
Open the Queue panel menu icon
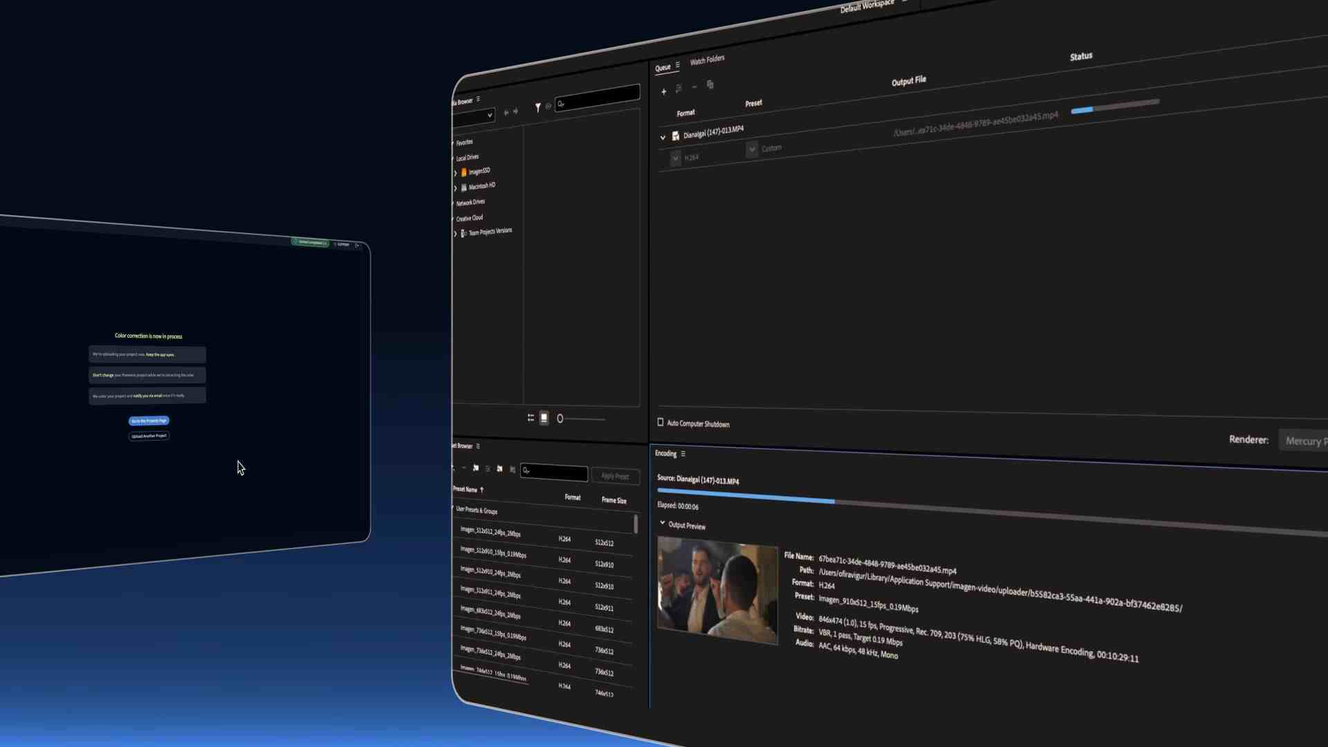tap(679, 66)
